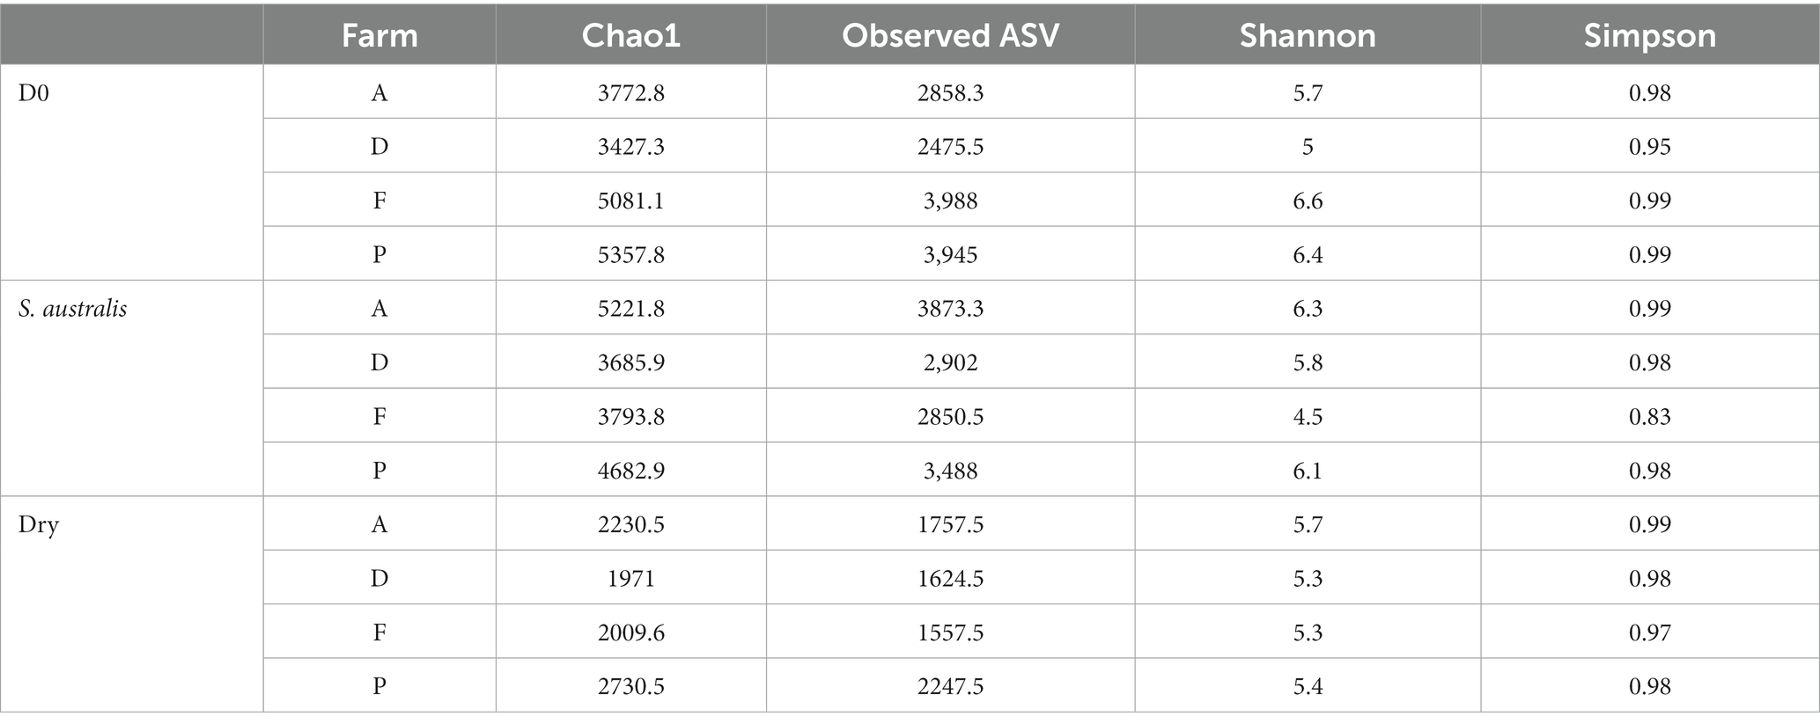Click the Farm column header
Image resolution: width=1820 pixels, height=724 pixels.
pos(379,35)
